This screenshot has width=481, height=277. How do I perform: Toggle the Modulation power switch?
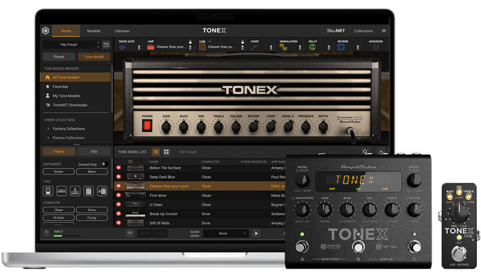point(300,47)
